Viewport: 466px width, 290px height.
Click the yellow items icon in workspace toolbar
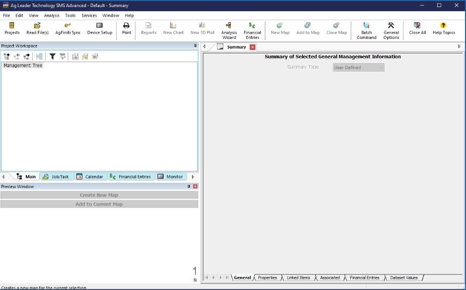click(x=85, y=57)
